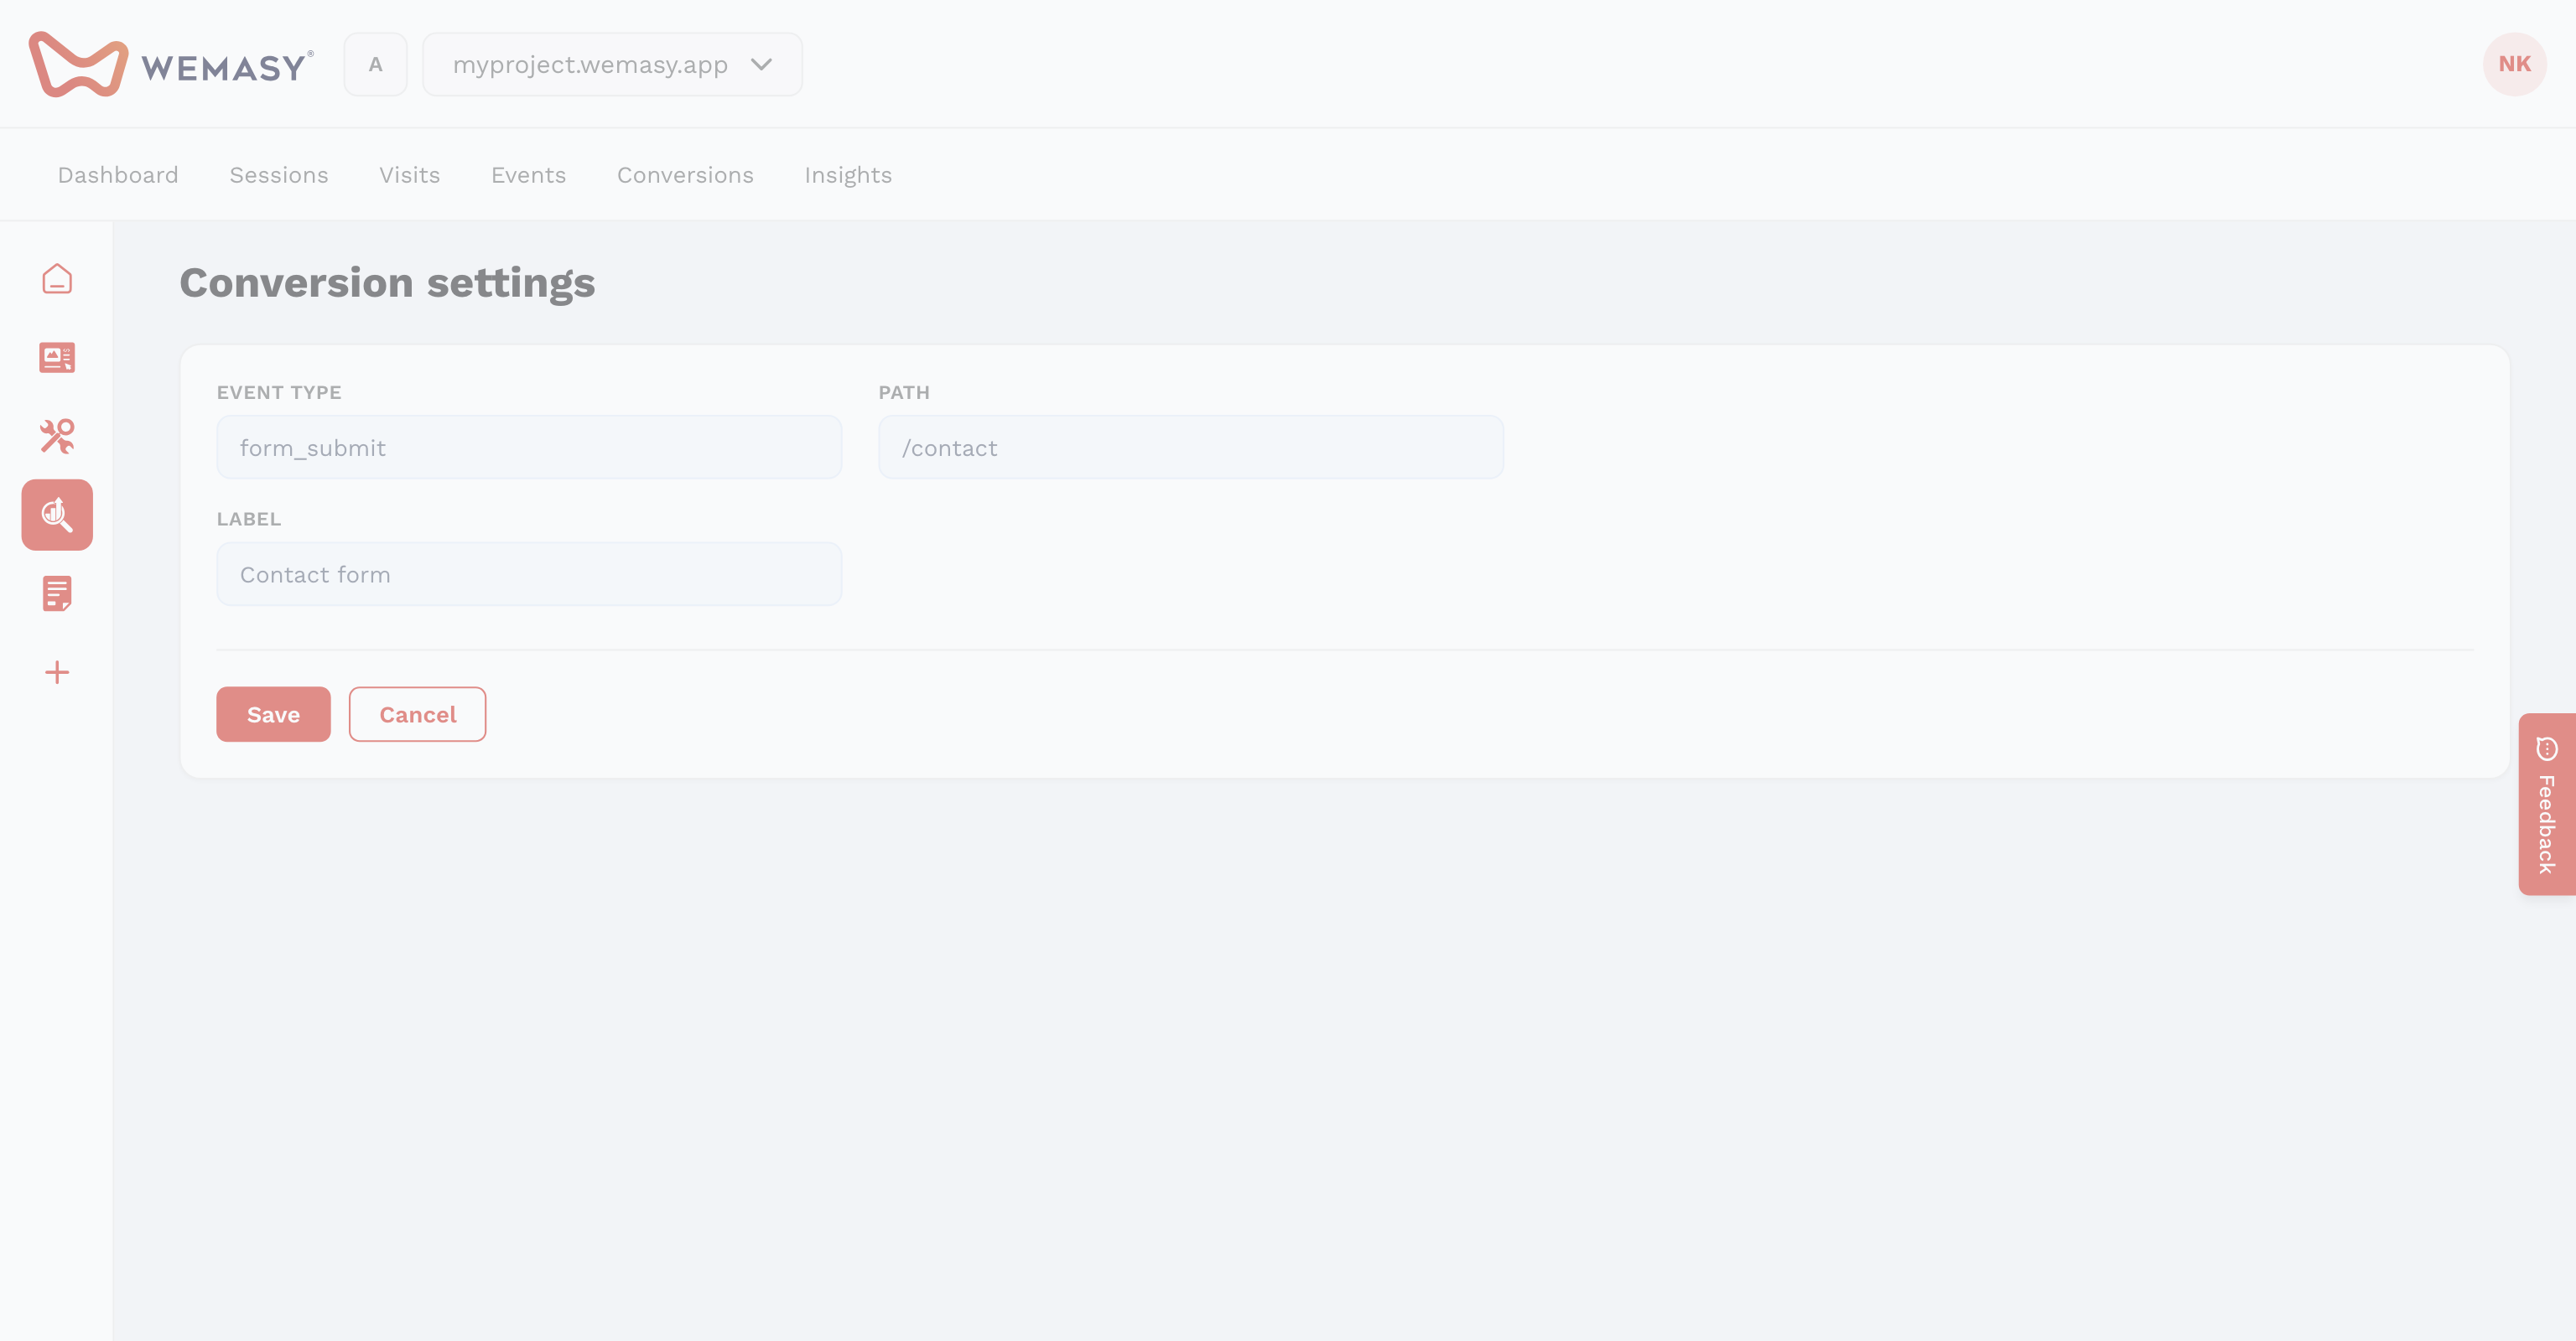Open the content card icon in sidebar
The height and width of the screenshot is (1341, 2576).
click(x=57, y=358)
